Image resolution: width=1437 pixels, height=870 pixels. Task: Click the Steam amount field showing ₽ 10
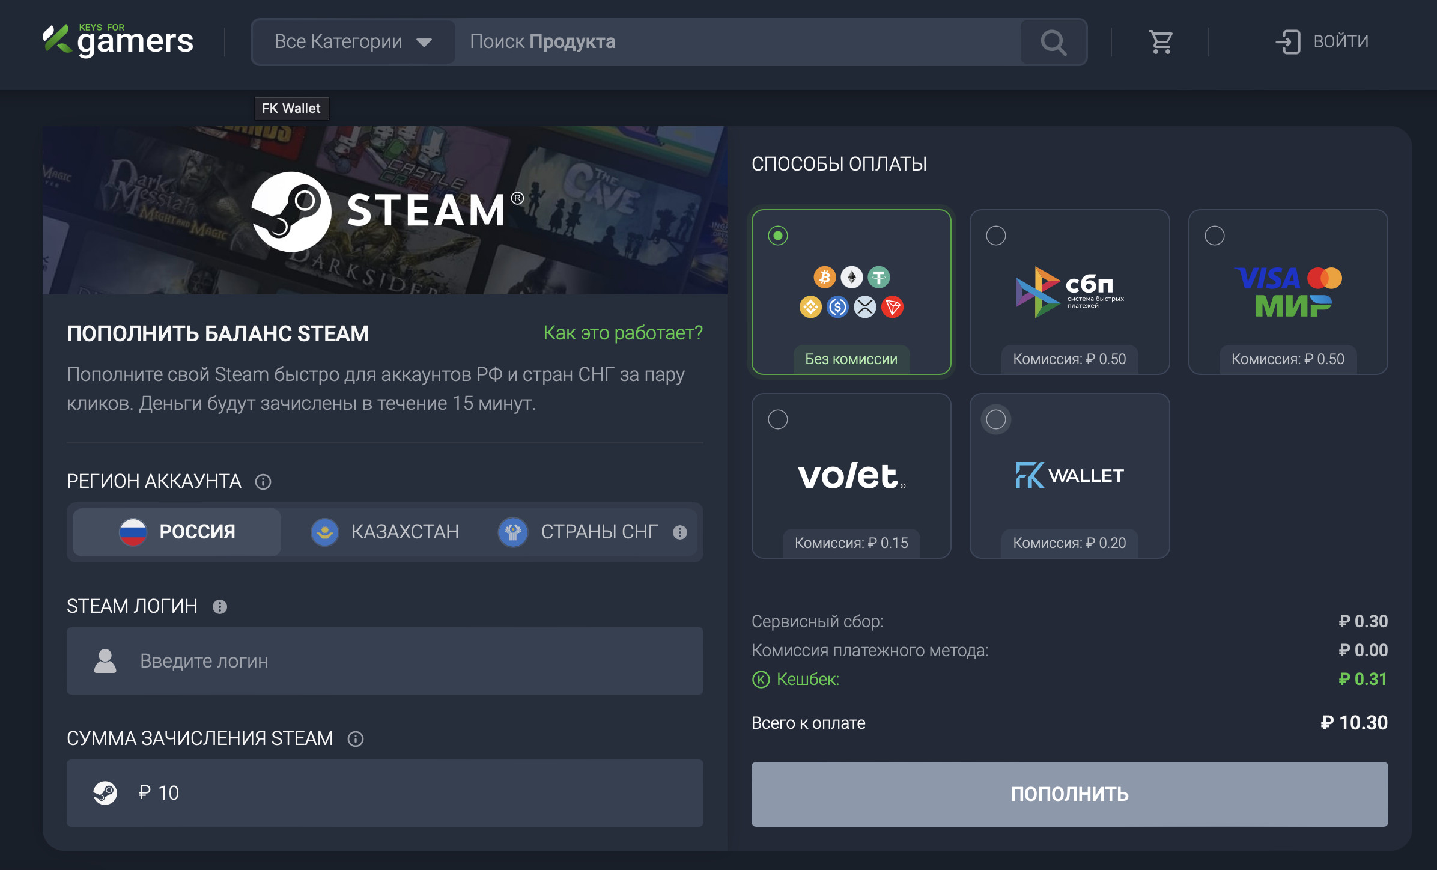[384, 793]
